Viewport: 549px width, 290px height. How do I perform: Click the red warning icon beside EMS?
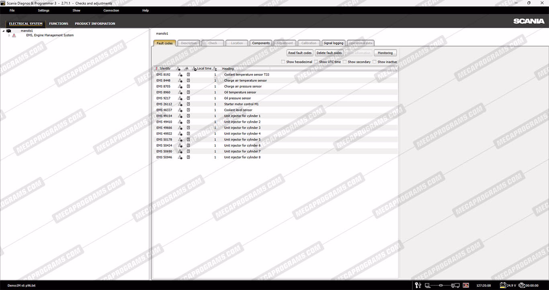point(14,35)
